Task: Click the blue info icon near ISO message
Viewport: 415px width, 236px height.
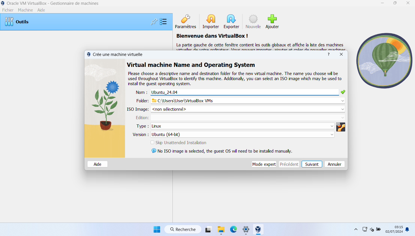Action: (x=154, y=151)
